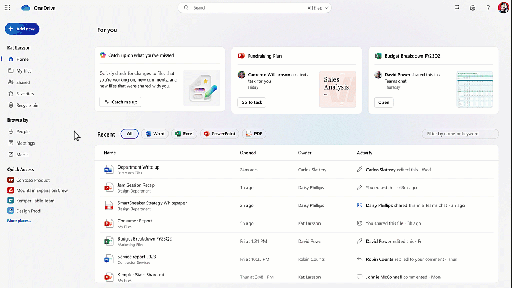Open the Kempler State Shareout file name
The width and height of the screenshot is (512, 288).
[x=141, y=275]
